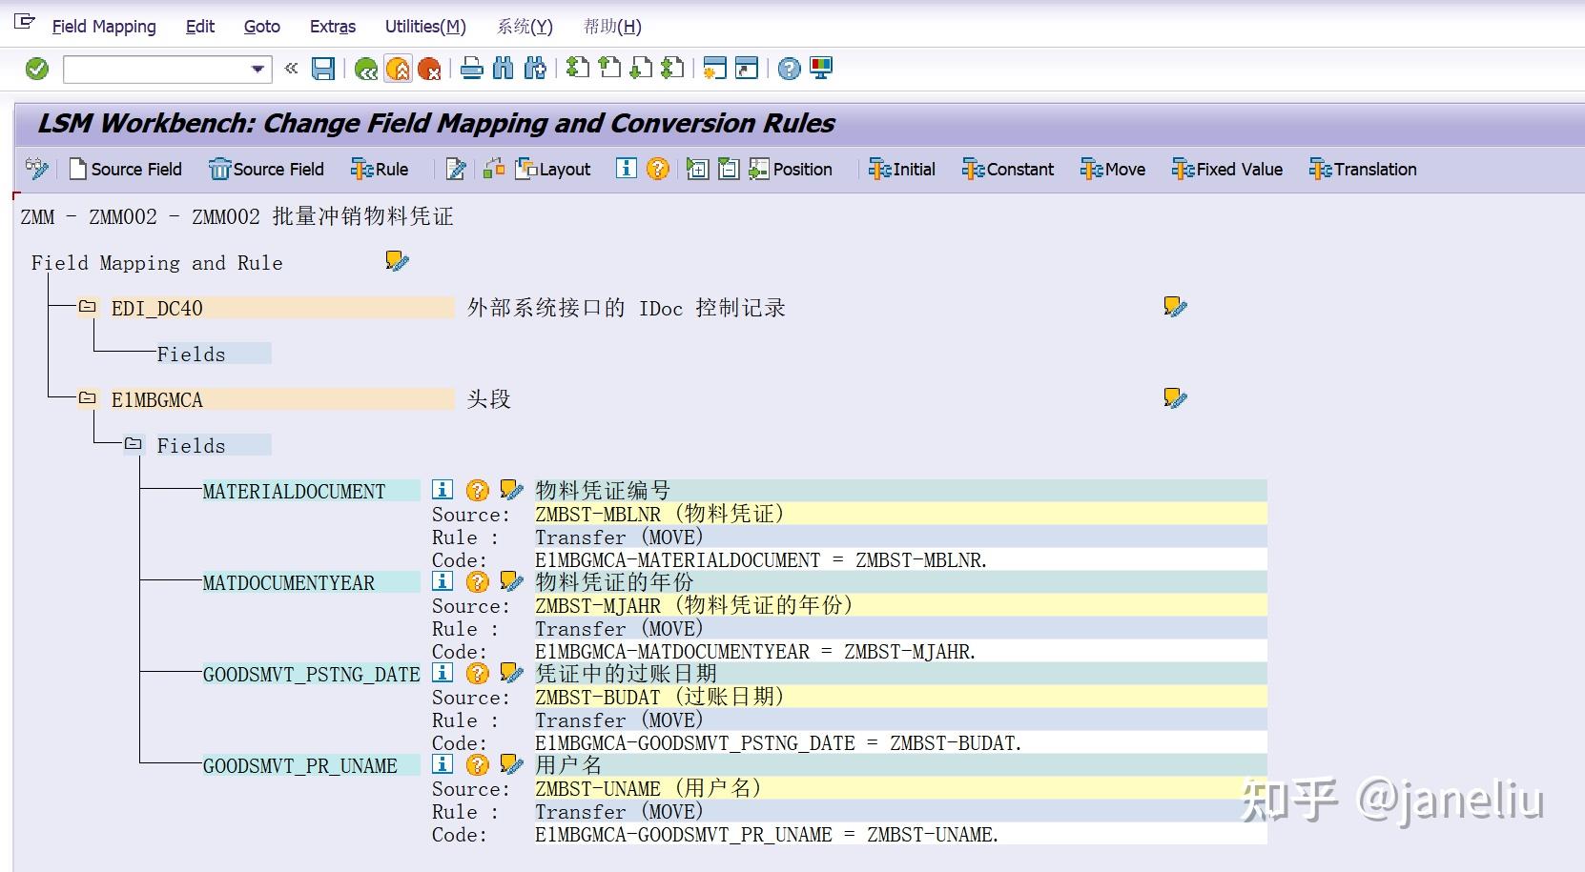Click the « collapse arrows beside command field
Screen dimensions: 1585x872
click(291, 68)
